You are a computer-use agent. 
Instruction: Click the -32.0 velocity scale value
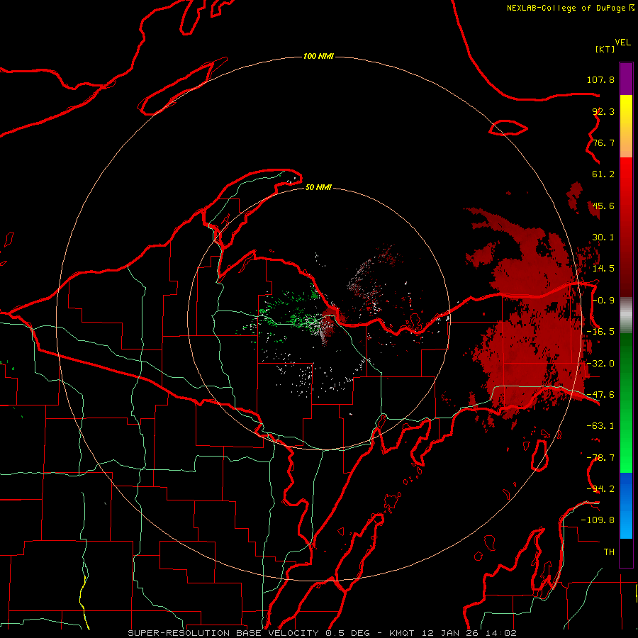[600, 364]
